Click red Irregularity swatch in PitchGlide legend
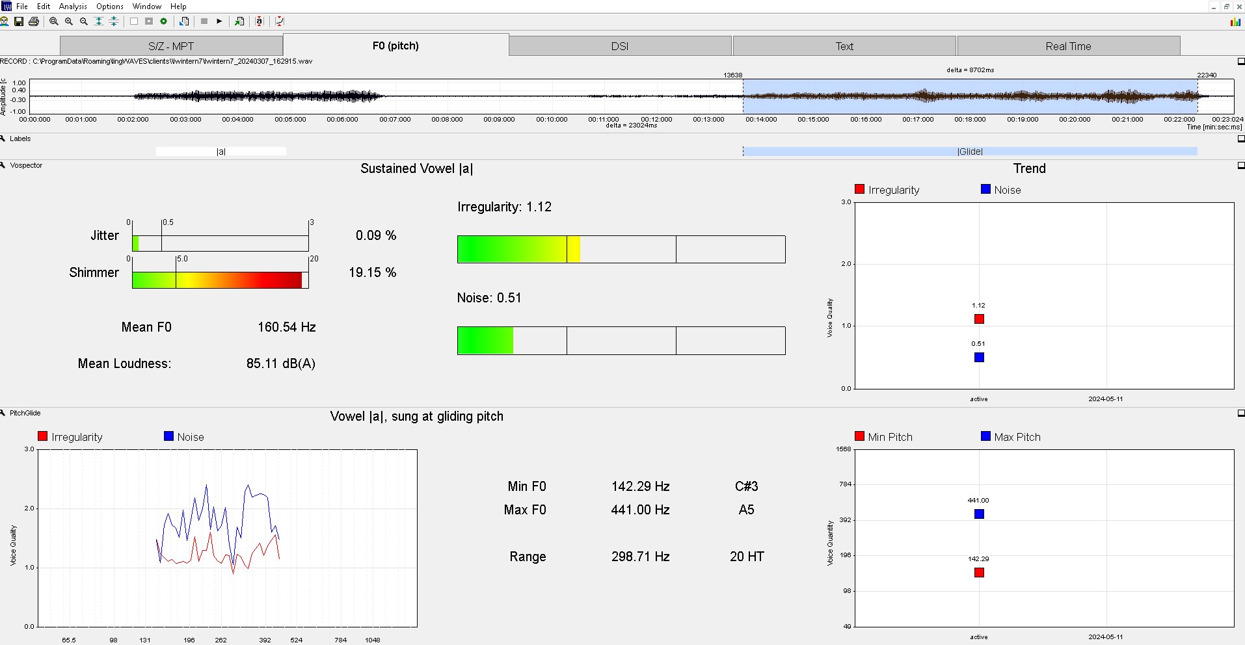Viewport: 1245px width, 645px height. (43, 436)
